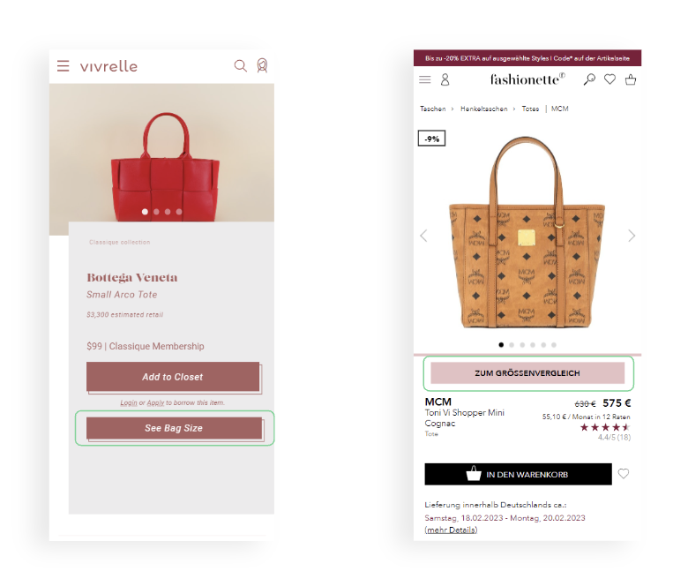688x586 pixels.
Task: Show previous MCM bag image with left arrow
Action: tap(423, 236)
